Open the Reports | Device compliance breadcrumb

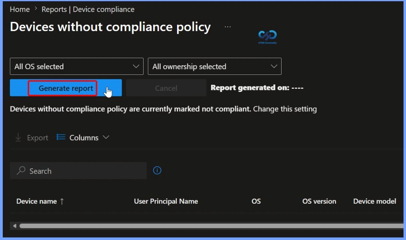88,9
